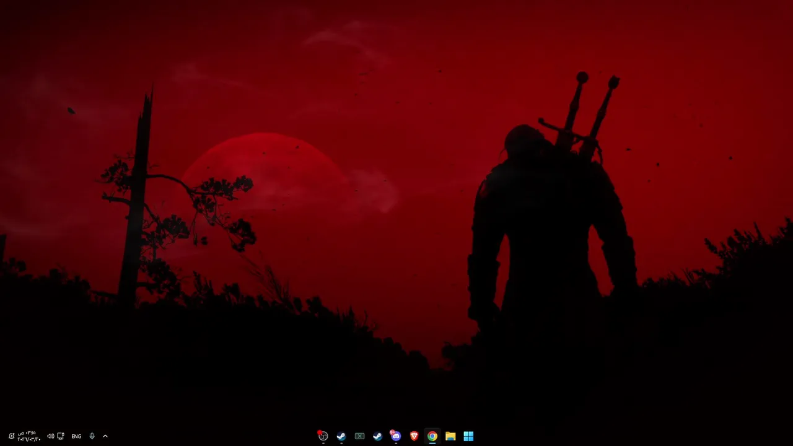The image size is (793, 446).
Task: Open OBS Studio from the taskbar
Action: 323,436
